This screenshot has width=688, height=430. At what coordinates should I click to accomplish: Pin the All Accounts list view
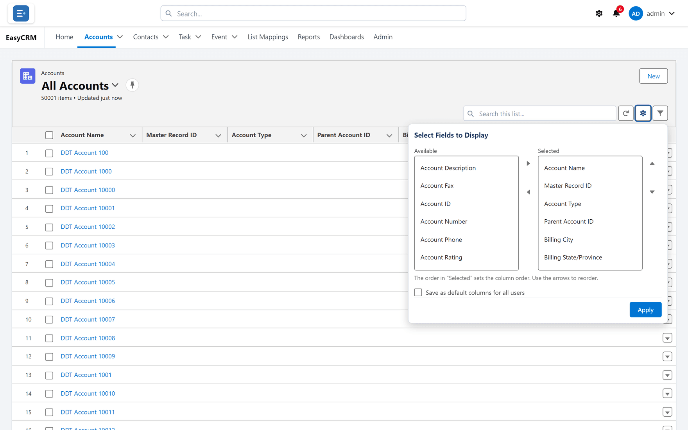[x=132, y=85]
